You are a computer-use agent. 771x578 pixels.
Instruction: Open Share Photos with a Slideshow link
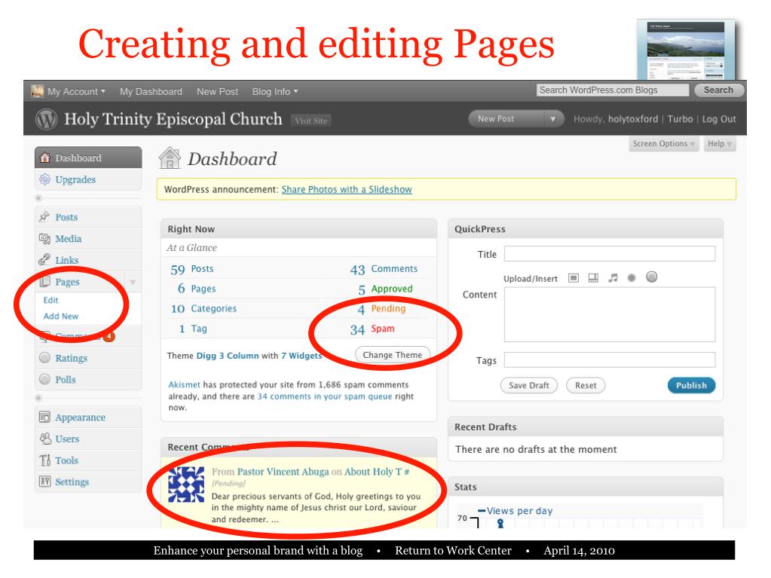click(x=347, y=189)
